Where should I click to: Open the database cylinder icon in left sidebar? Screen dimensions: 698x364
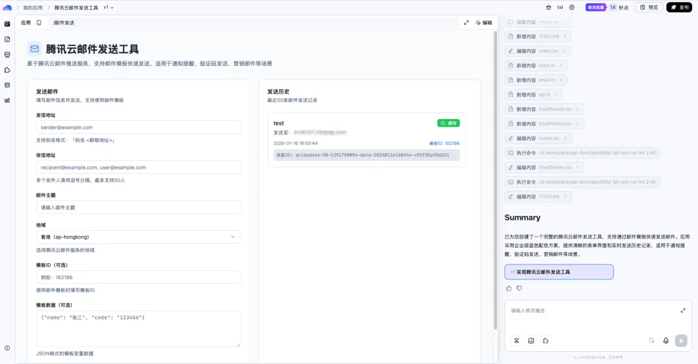click(x=7, y=85)
